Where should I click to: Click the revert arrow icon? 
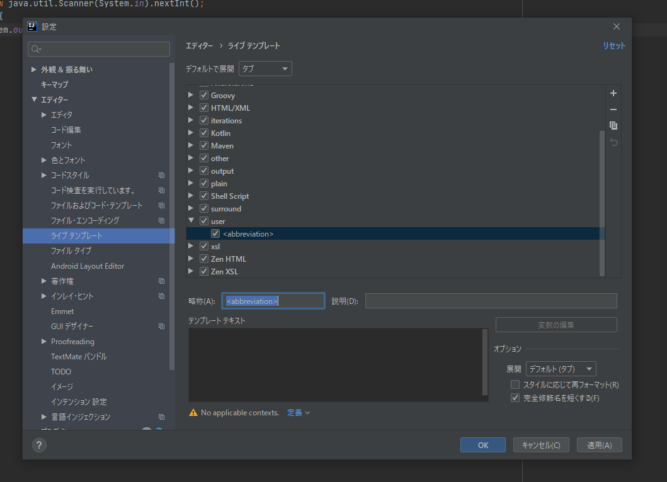click(613, 142)
